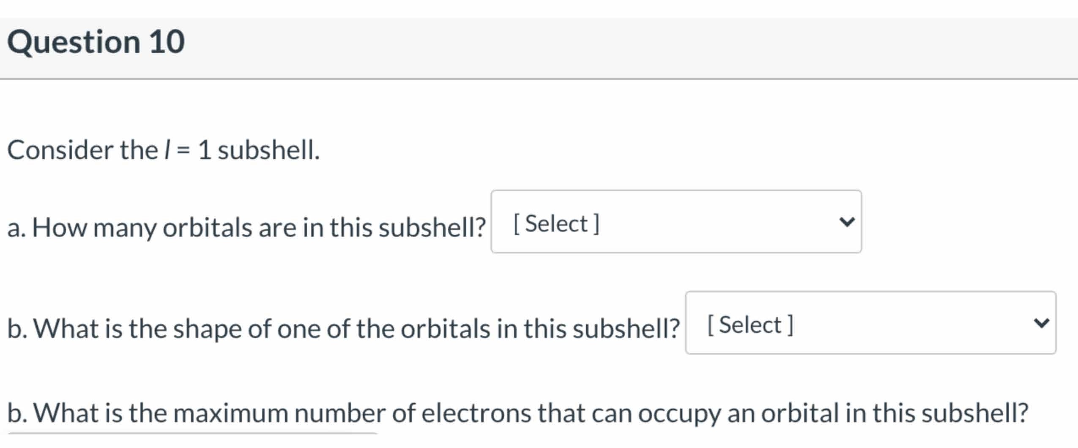The height and width of the screenshot is (448, 1078).
Task: Click '[ Select ]' placeholder in shape dropdown
Action: coord(750,325)
